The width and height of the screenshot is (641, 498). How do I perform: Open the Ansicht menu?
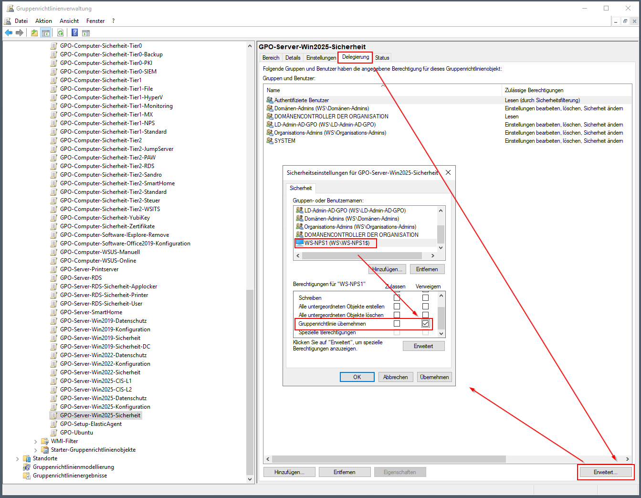(x=69, y=21)
